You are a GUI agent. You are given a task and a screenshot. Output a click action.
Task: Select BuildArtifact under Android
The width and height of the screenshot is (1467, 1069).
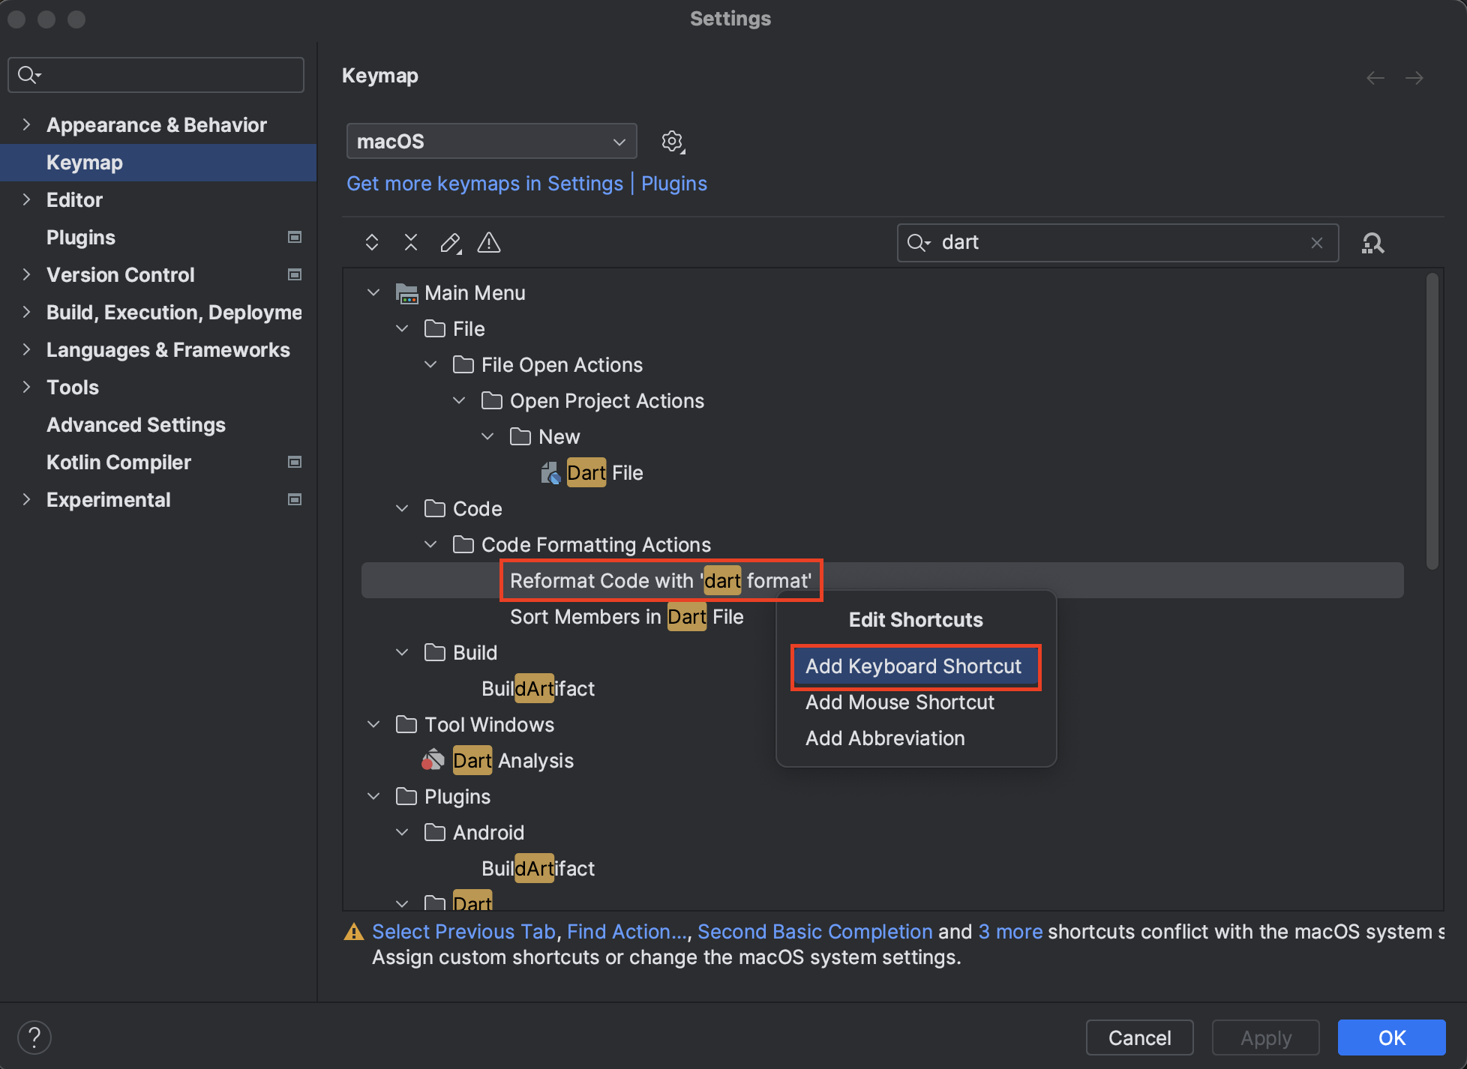click(538, 869)
